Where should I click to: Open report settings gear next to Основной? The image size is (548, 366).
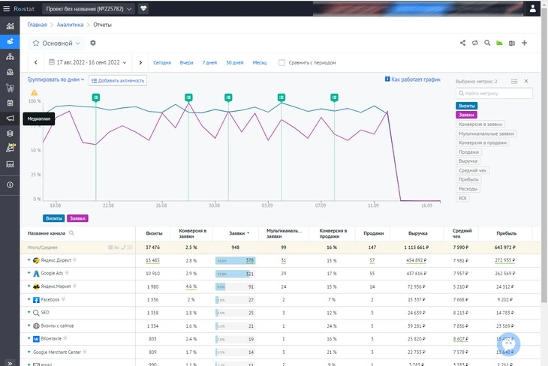[93, 43]
